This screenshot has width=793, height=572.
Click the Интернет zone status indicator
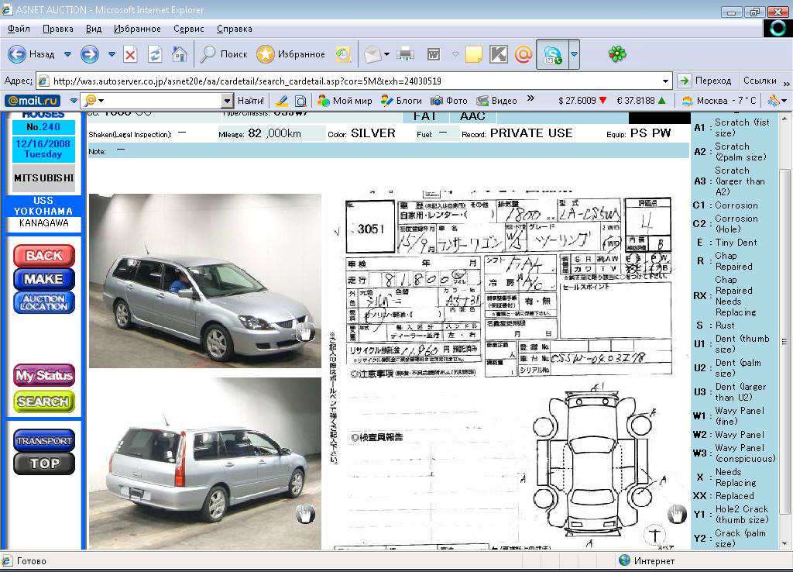647,560
